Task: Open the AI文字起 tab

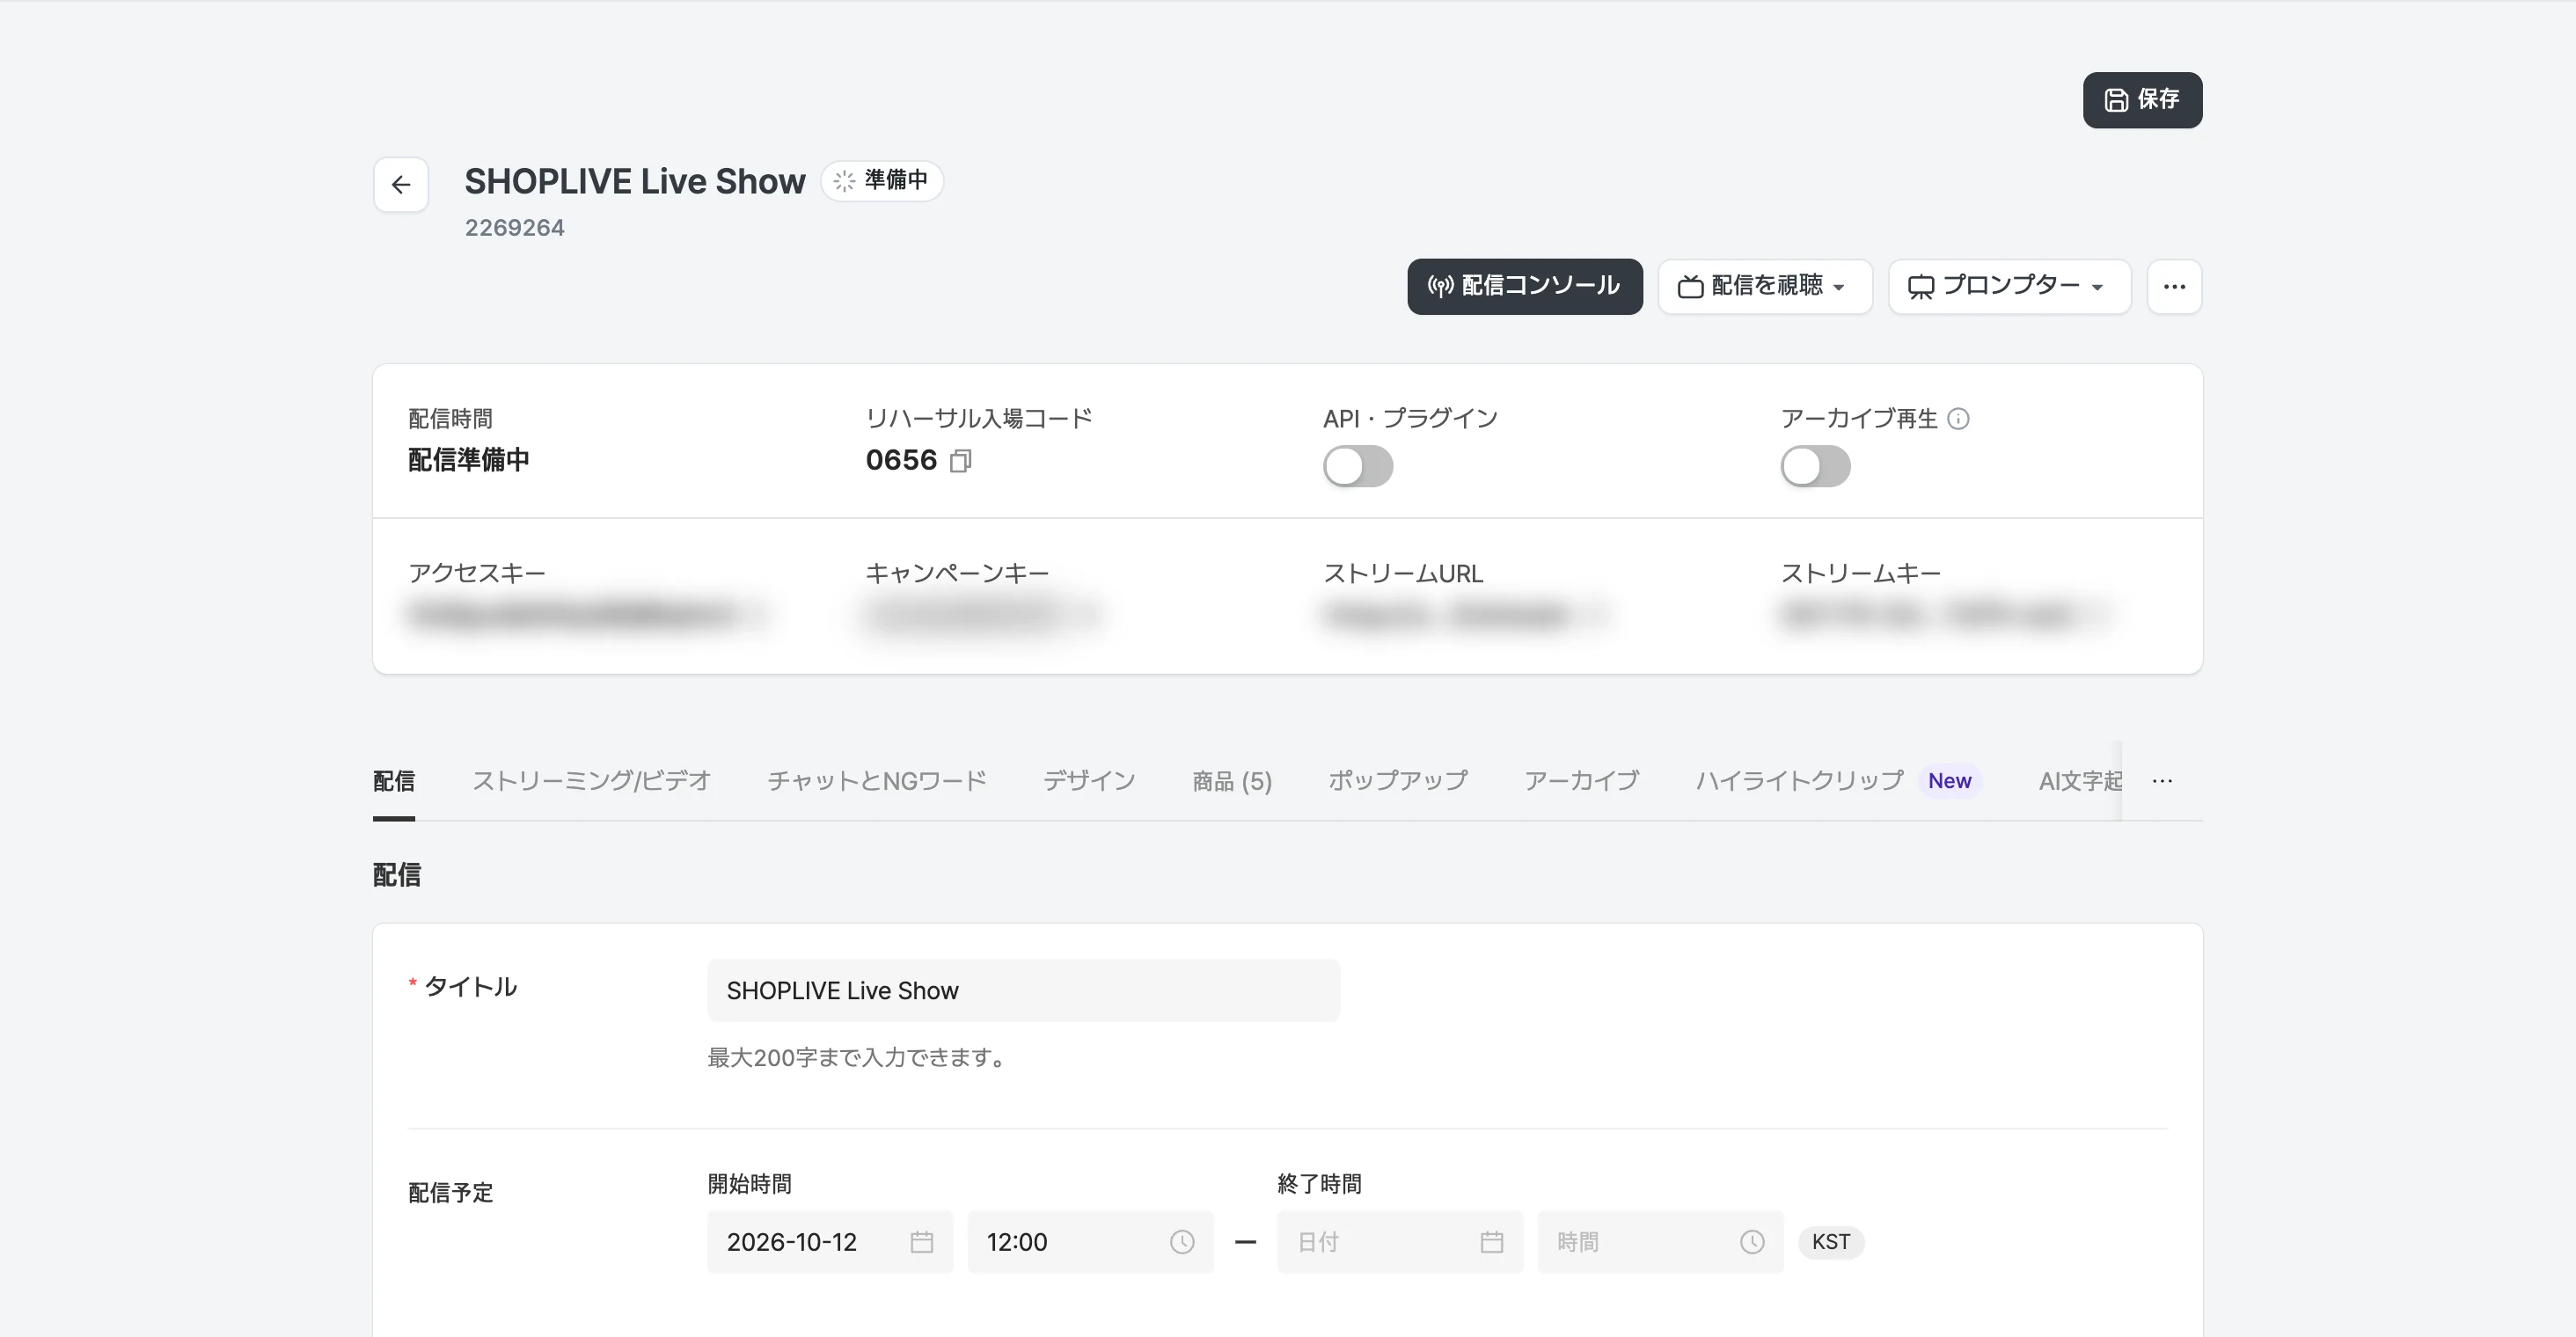Action: (x=2080, y=781)
